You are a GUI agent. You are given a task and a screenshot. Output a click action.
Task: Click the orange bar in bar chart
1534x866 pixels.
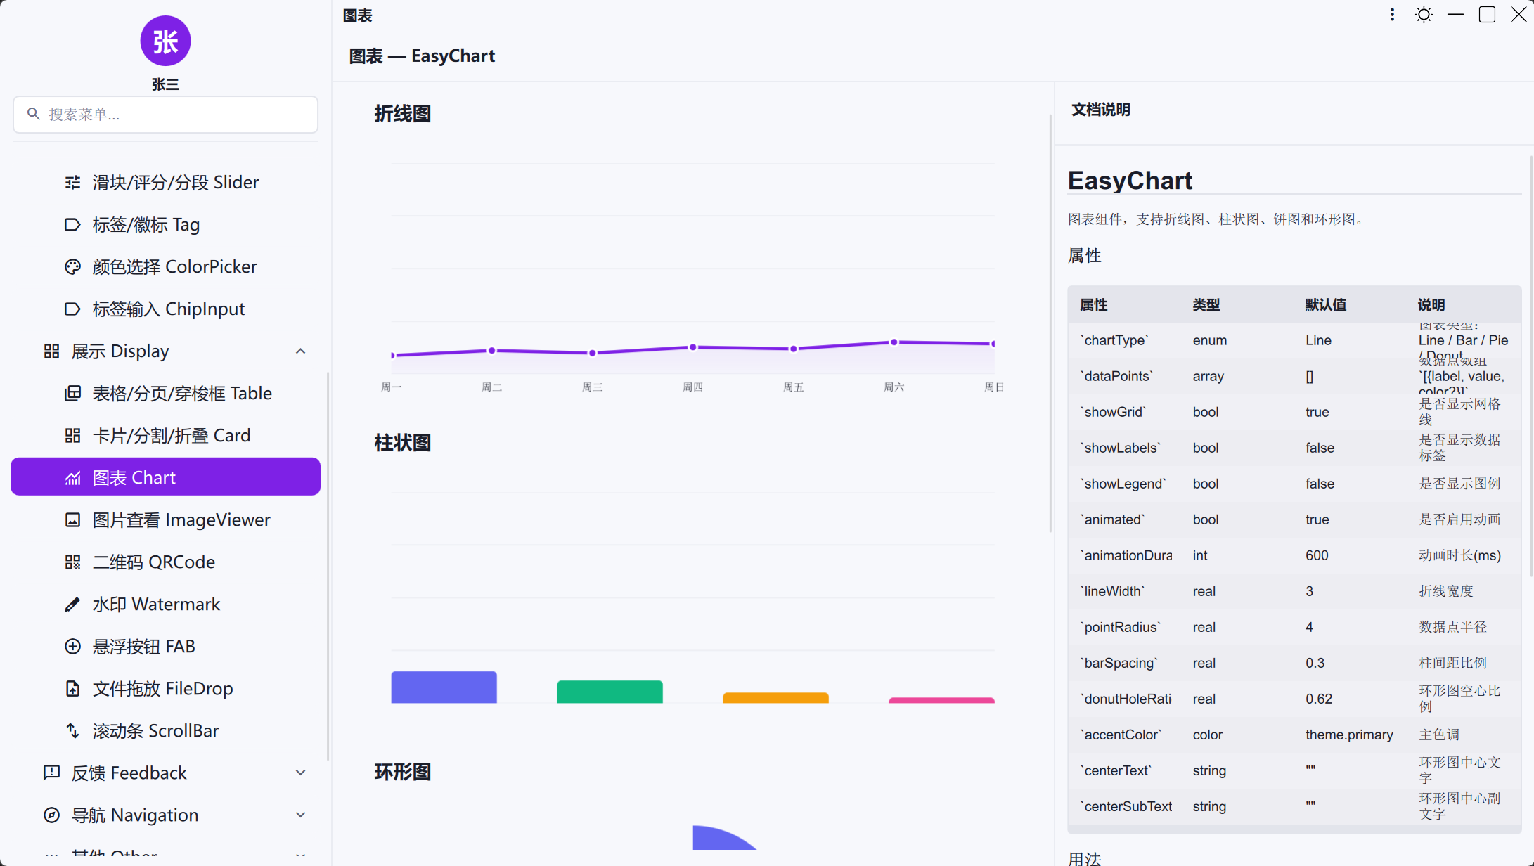(x=775, y=698)
